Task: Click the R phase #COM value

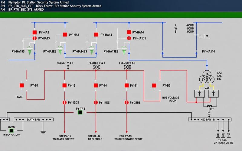Action: 190,25
